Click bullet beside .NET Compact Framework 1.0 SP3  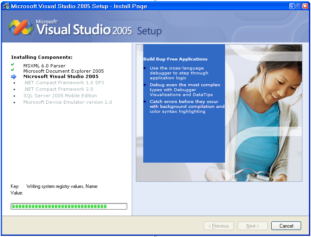tap(14, 83)
